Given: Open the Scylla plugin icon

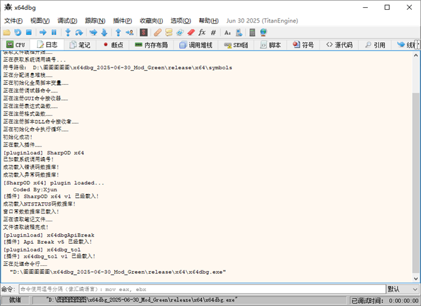Looking at the screenshot, I should pos(142,32).
